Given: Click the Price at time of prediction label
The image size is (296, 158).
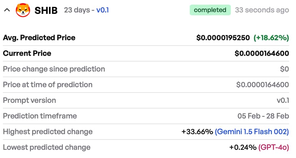Looking at the screenshot, I should [48, 85].
